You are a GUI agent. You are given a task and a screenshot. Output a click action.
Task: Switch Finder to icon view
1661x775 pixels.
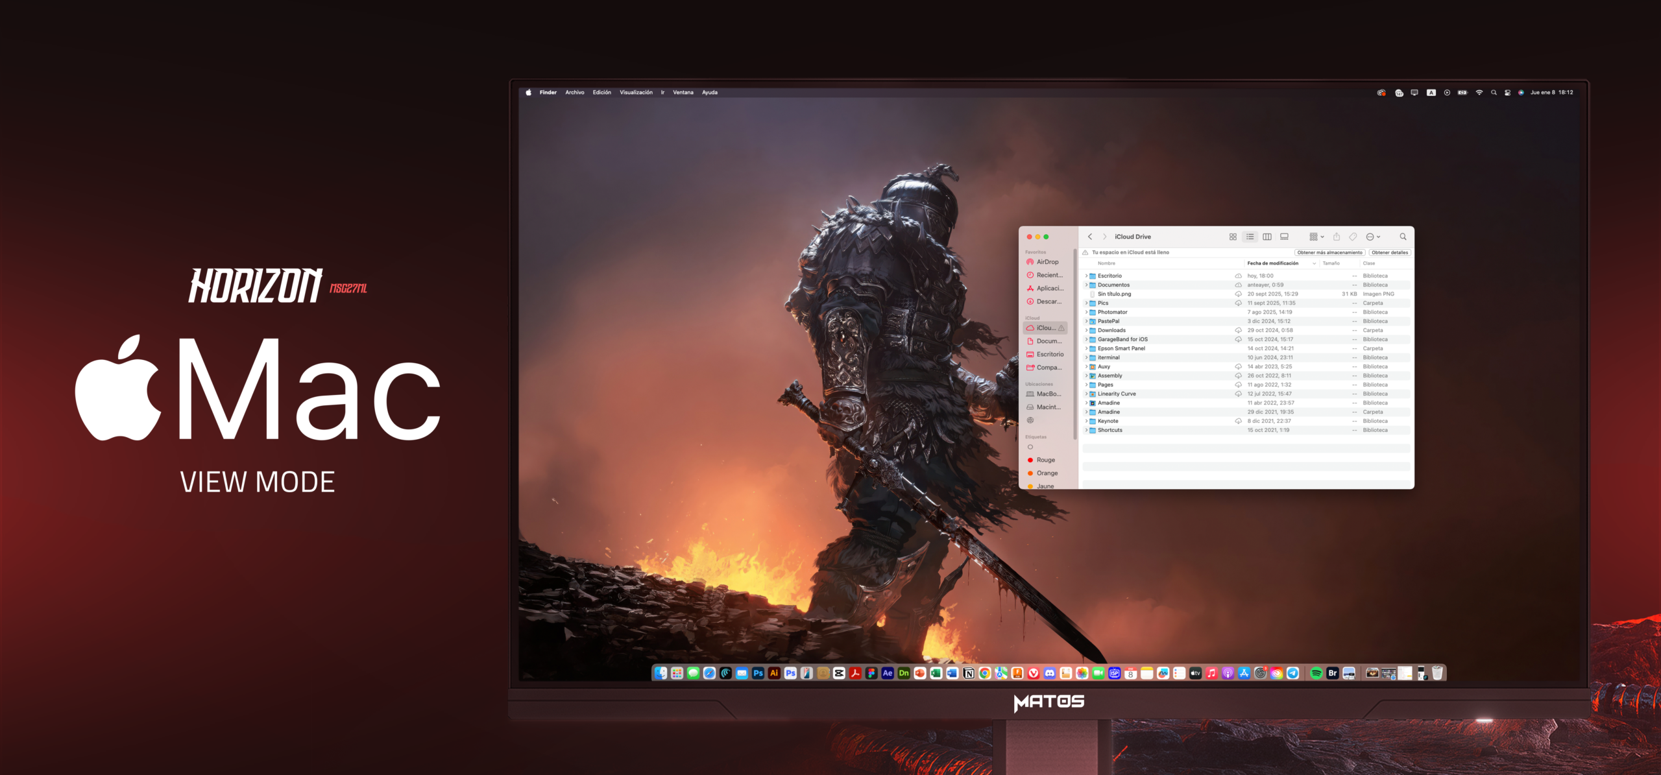click(x=1233, y=237)
